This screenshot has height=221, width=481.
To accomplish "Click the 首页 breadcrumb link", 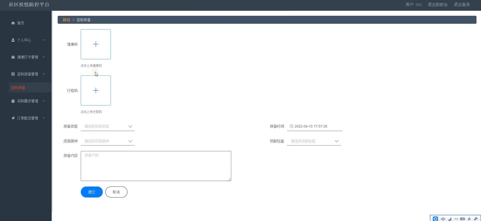I will 66,20.
